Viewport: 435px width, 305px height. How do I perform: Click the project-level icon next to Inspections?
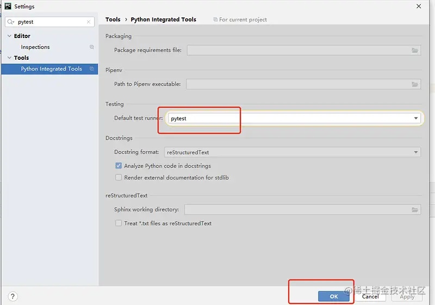point(91,47)
